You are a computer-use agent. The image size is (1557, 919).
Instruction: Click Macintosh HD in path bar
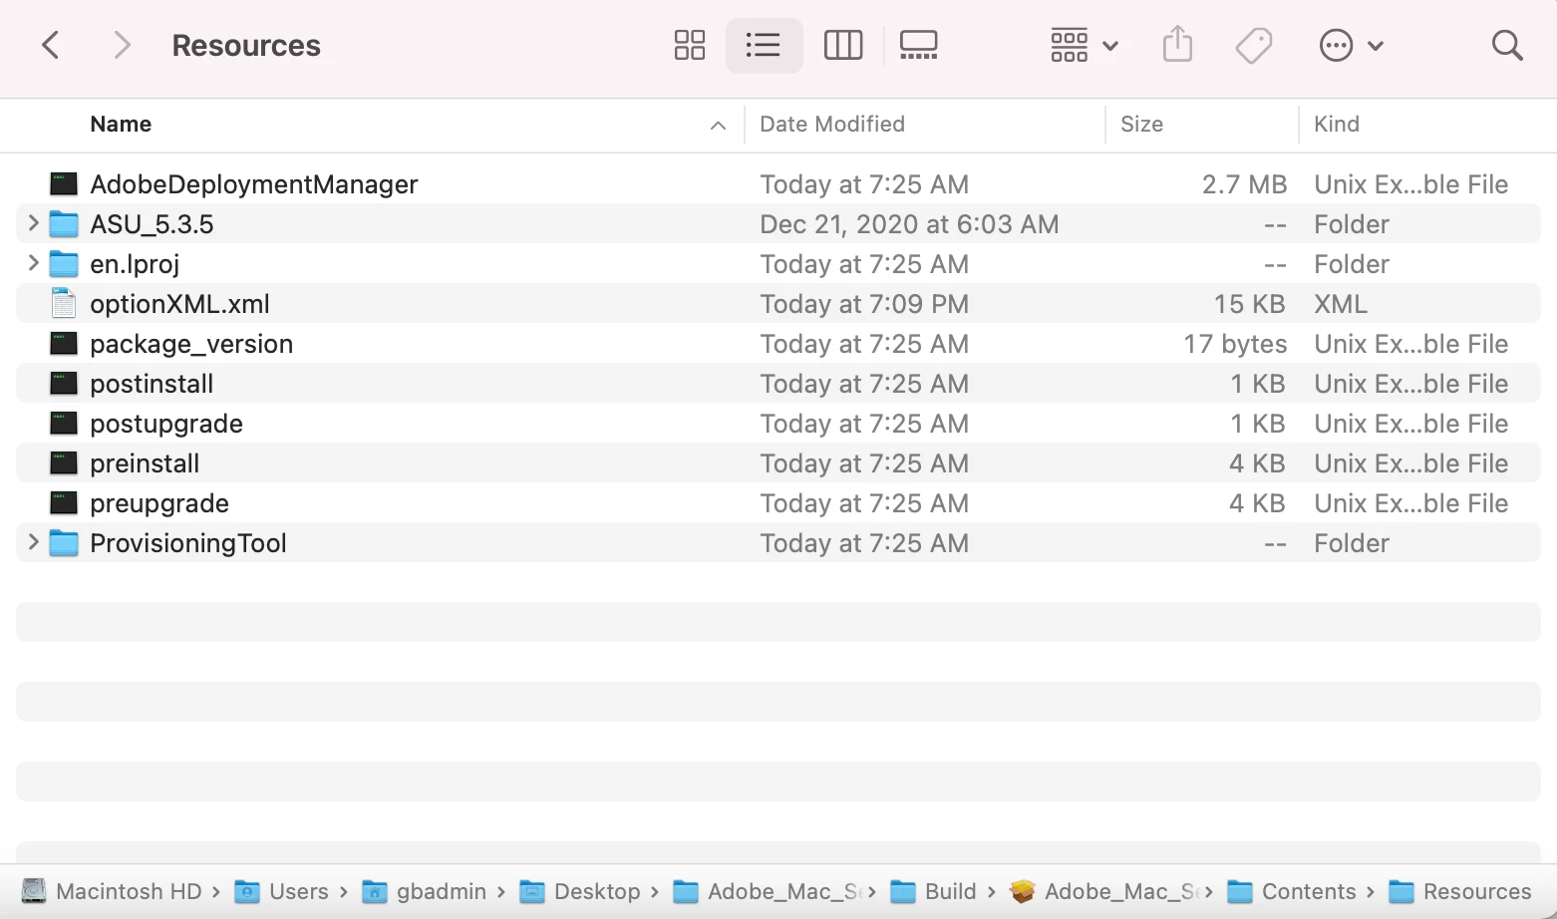[129, 891]
